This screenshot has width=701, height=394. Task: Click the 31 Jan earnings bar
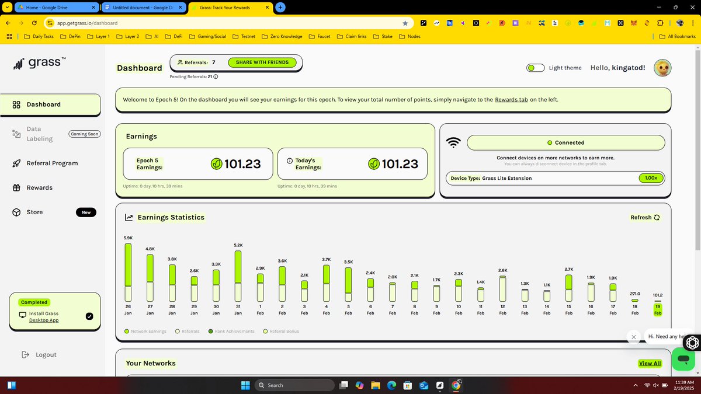pos(238,276)
